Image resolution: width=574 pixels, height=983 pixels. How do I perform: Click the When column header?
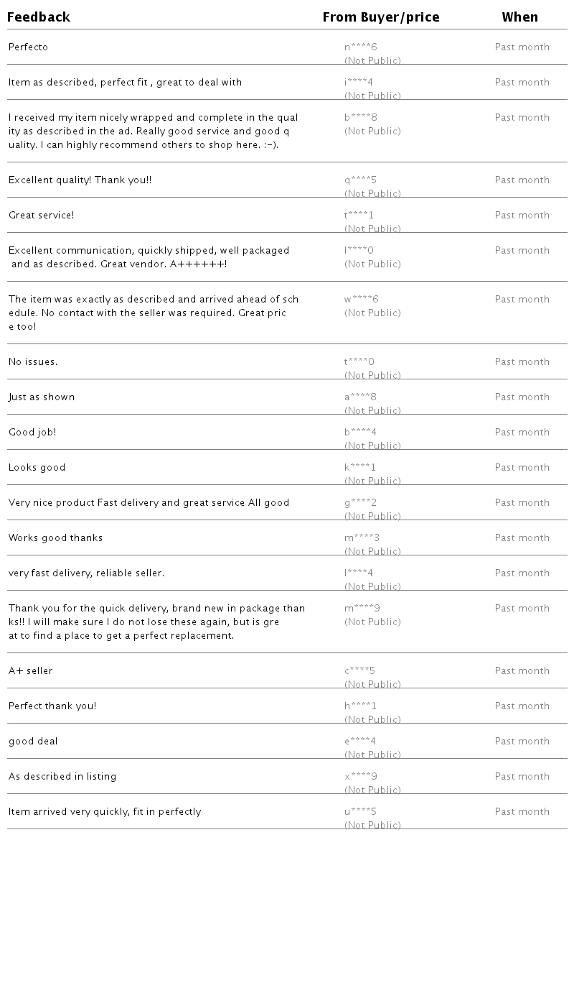click(x=519, y=17)
